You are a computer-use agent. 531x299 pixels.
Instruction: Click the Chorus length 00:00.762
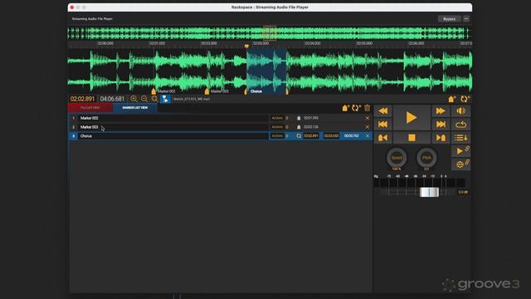click(x=351, y=136)
